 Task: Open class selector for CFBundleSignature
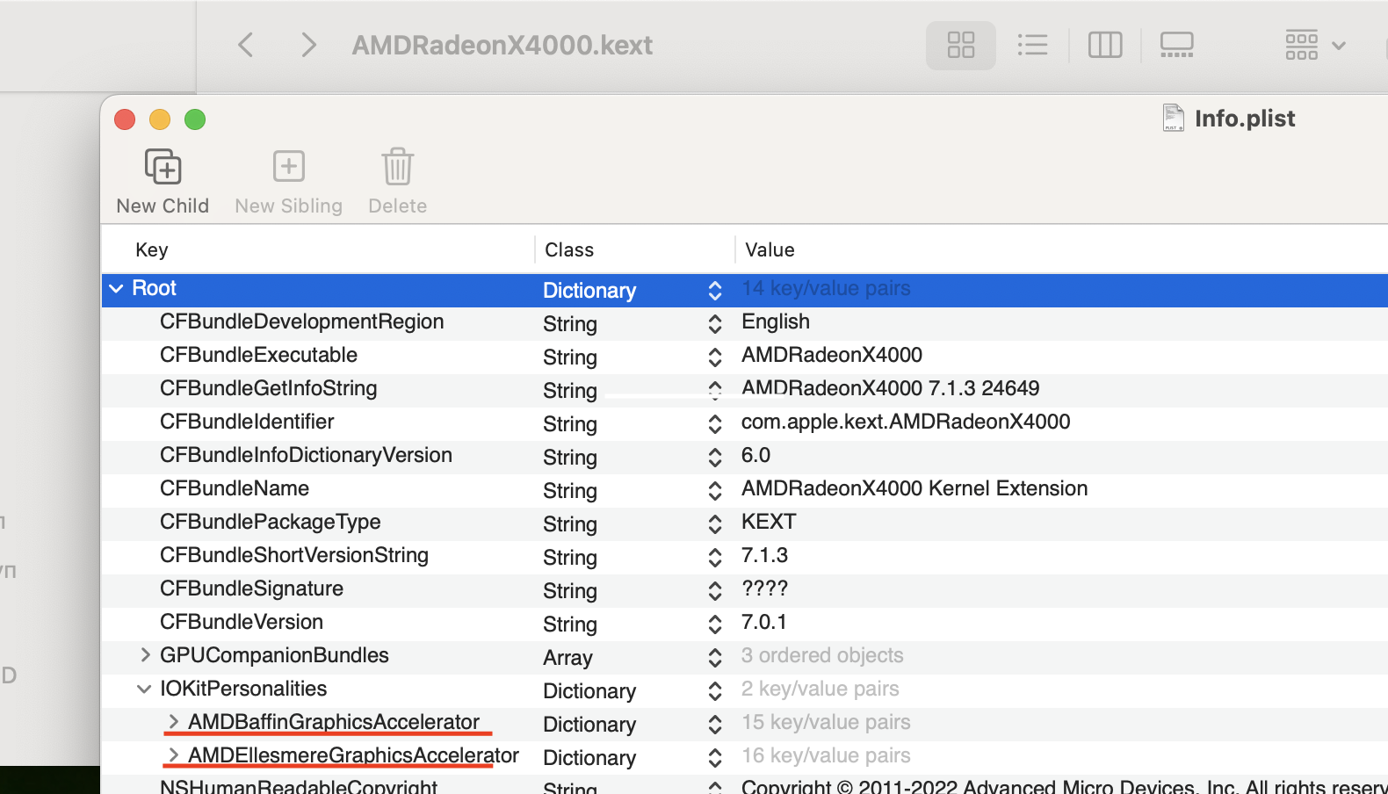715,591
